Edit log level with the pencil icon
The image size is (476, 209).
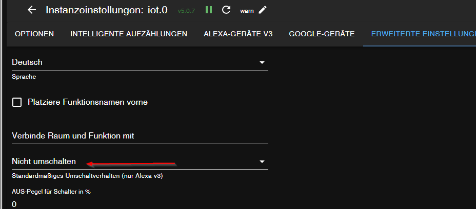(x=263, y=10)
